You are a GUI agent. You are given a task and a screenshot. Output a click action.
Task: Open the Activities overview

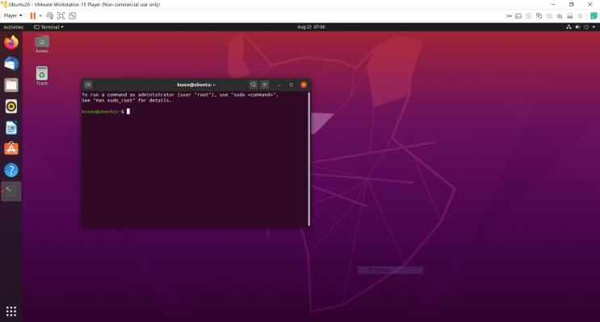tap(14, 27)
